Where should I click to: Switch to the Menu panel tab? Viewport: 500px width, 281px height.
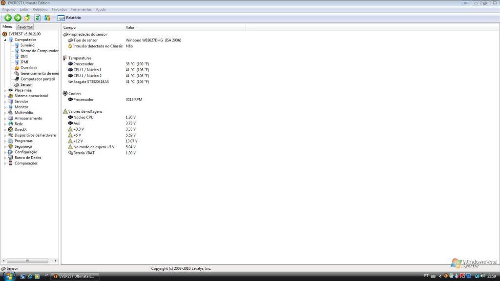(x=7, y=26)
